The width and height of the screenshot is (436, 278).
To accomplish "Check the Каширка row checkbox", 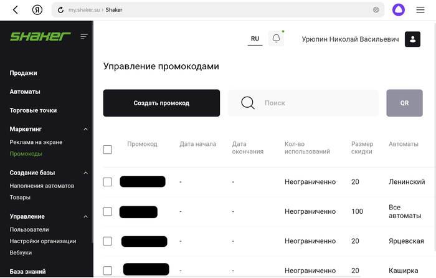I will [108, 271].
